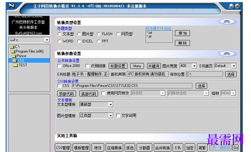Click the 保存位置 path field
251x152 pixels.
tap(204, 74)
